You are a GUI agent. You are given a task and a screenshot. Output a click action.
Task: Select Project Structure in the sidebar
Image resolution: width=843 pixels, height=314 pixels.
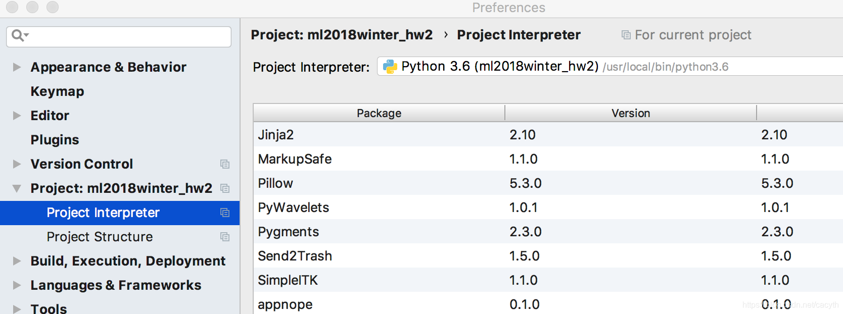pos(100,237)
